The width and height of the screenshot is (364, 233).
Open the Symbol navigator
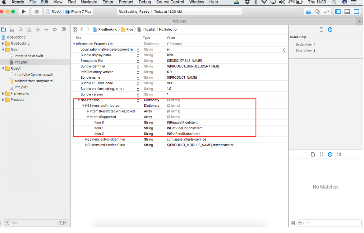pyautogui.click(x=12, y=30)
